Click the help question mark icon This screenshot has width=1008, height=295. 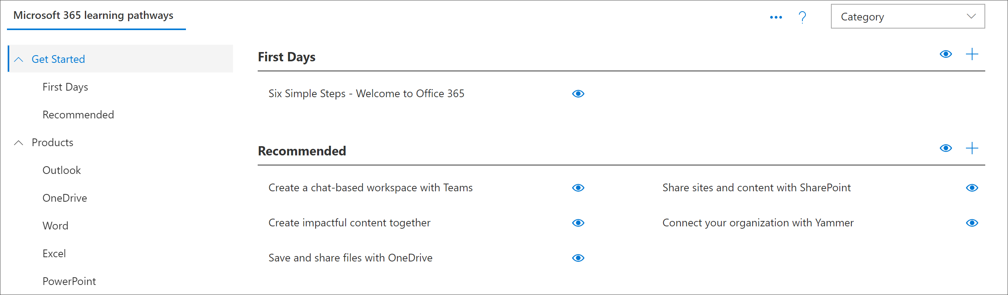pyautogui.click(x=802, y=17)
